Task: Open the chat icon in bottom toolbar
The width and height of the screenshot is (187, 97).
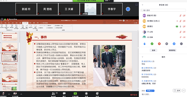Action: pyautogui.click(x=64, y=94)
